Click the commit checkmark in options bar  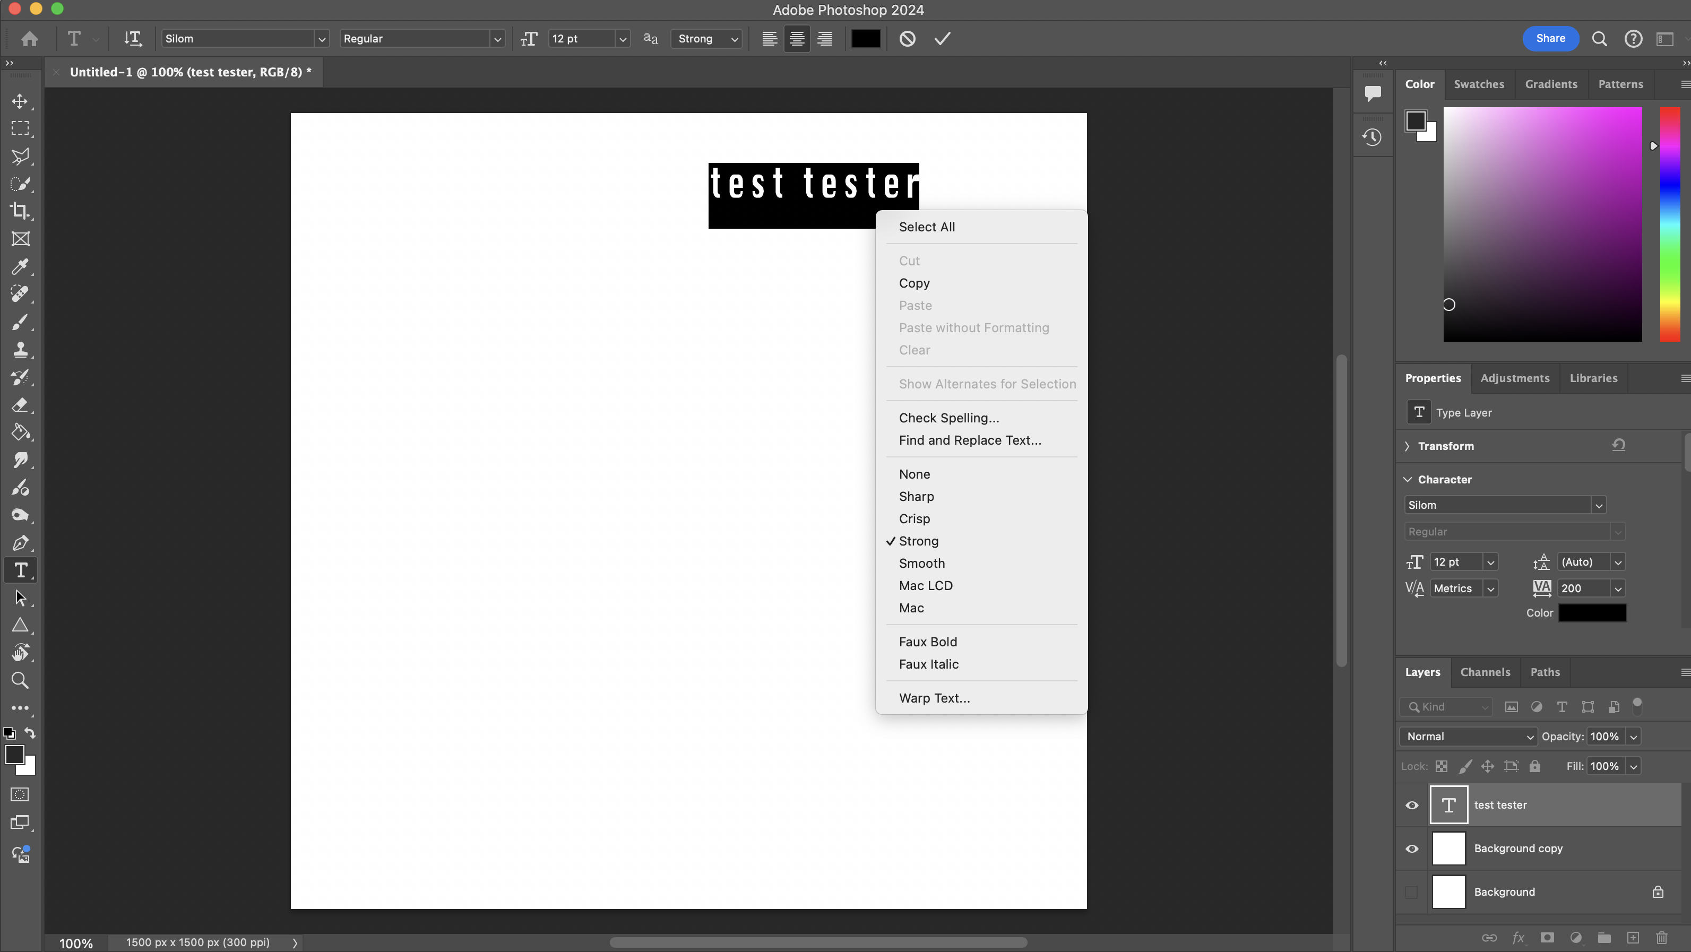[942, 39]
